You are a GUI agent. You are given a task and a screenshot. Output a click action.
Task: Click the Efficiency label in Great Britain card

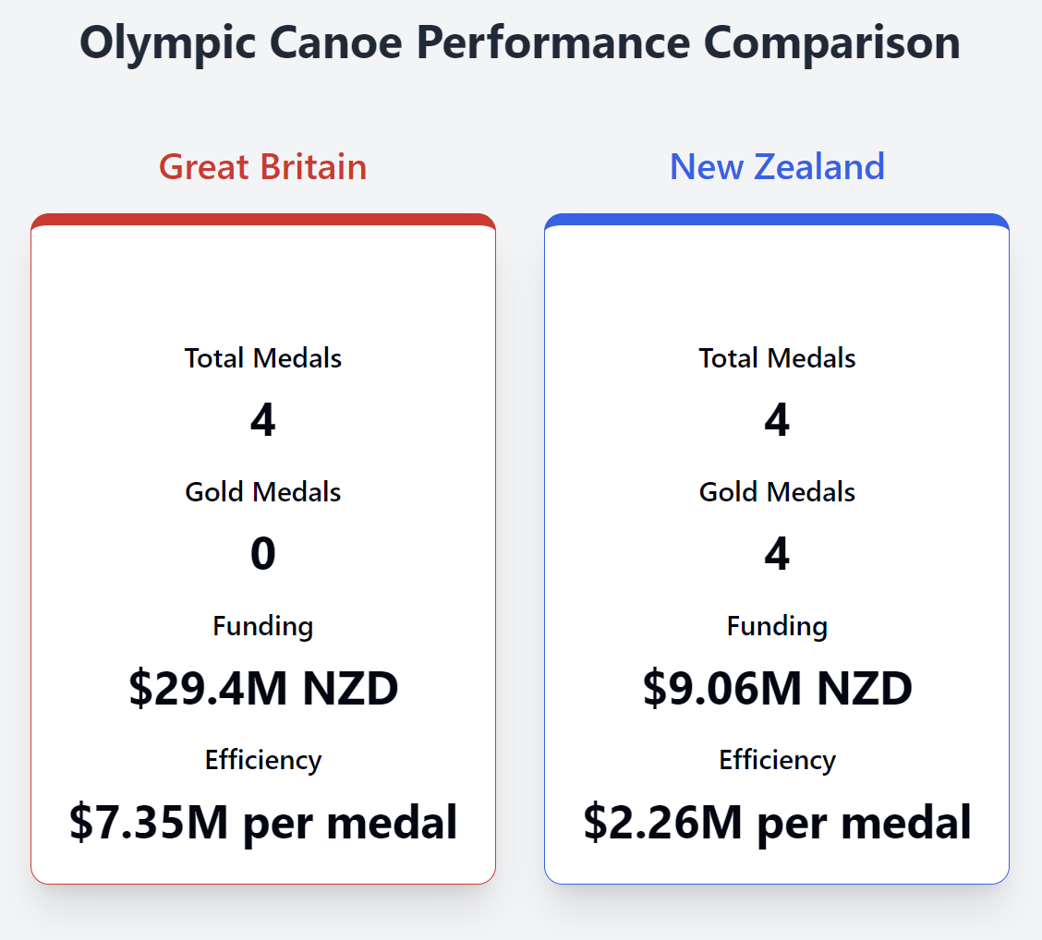[x=262, y=760]
